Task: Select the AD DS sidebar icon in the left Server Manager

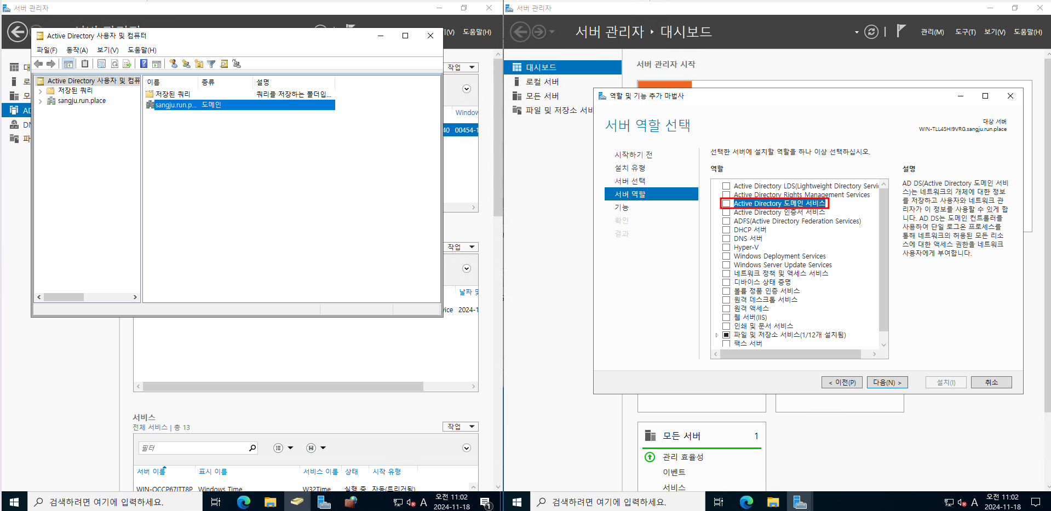Action: (x=14, y=110)
